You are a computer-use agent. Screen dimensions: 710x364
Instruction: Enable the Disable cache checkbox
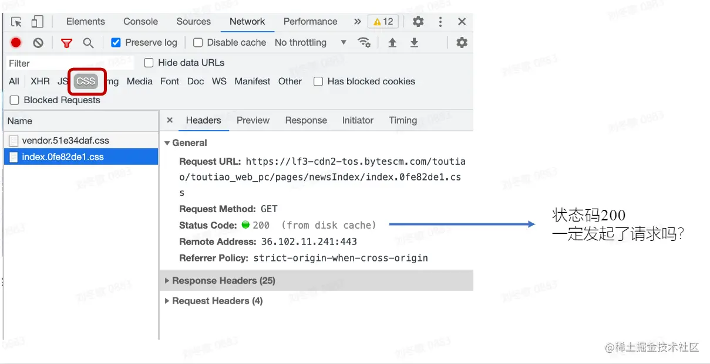[198, 42]
